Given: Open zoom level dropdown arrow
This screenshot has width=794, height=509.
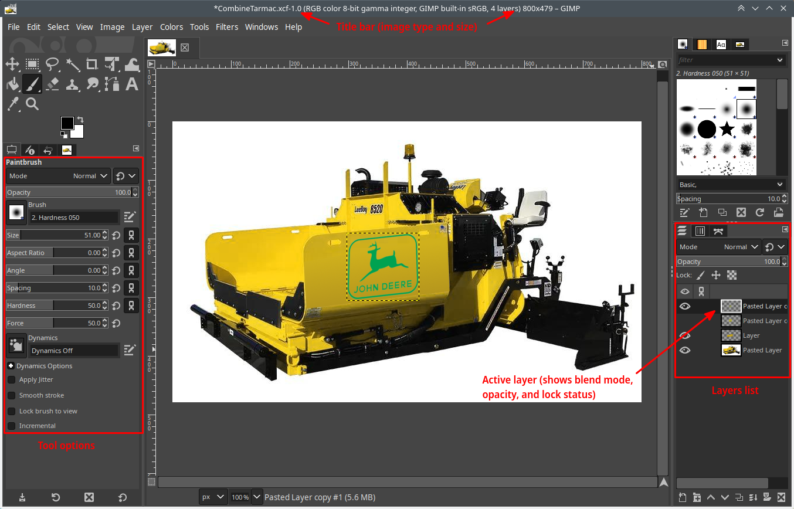Looking at the screenshot, I should click(x=257, y=497).
